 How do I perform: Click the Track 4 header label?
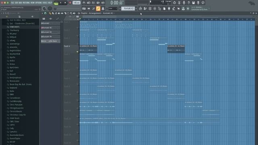pyautogui.click(x=67, y=46)
